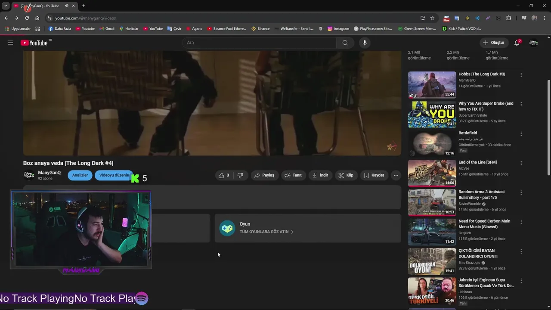Open Hobbs The Long Dark #3 thumbnail
551x310 pixels.
(x=432, y=85)
